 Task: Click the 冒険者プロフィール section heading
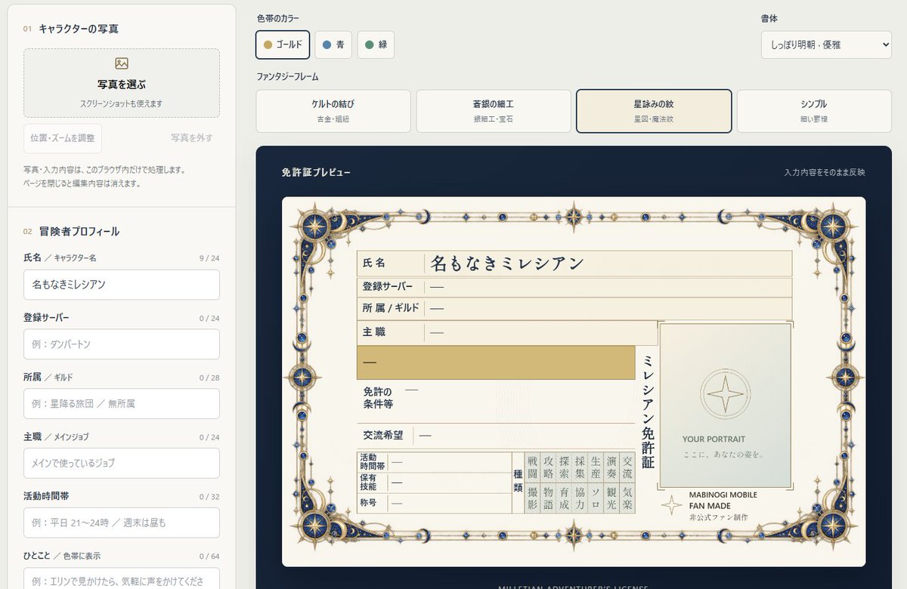click(79, 231)
